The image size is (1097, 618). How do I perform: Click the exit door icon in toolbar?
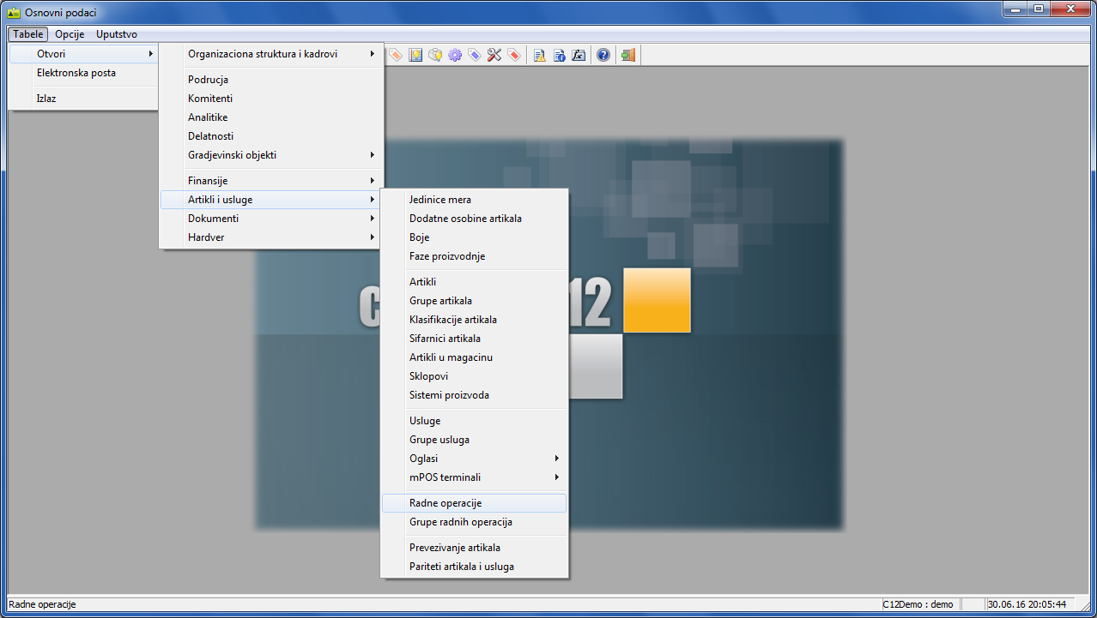click(x=628, y=55)
